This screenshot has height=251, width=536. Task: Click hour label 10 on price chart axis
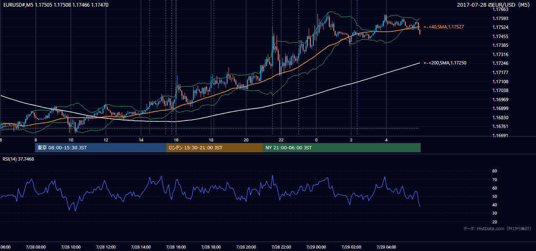coord(71,140)
